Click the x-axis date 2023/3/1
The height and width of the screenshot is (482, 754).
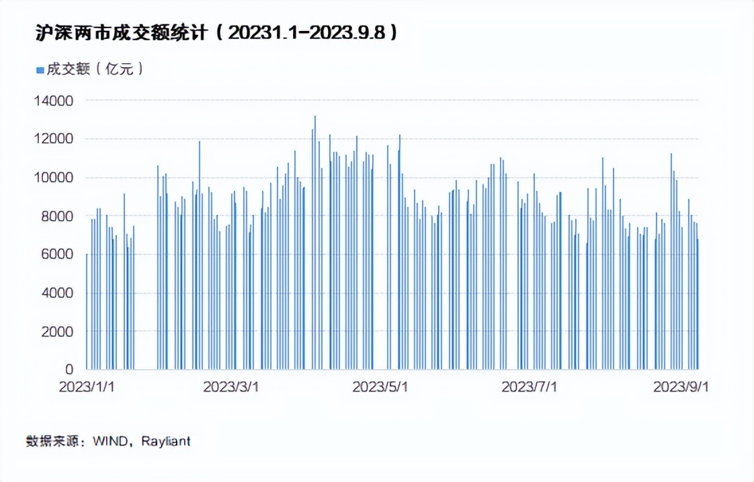pos(231,387)
